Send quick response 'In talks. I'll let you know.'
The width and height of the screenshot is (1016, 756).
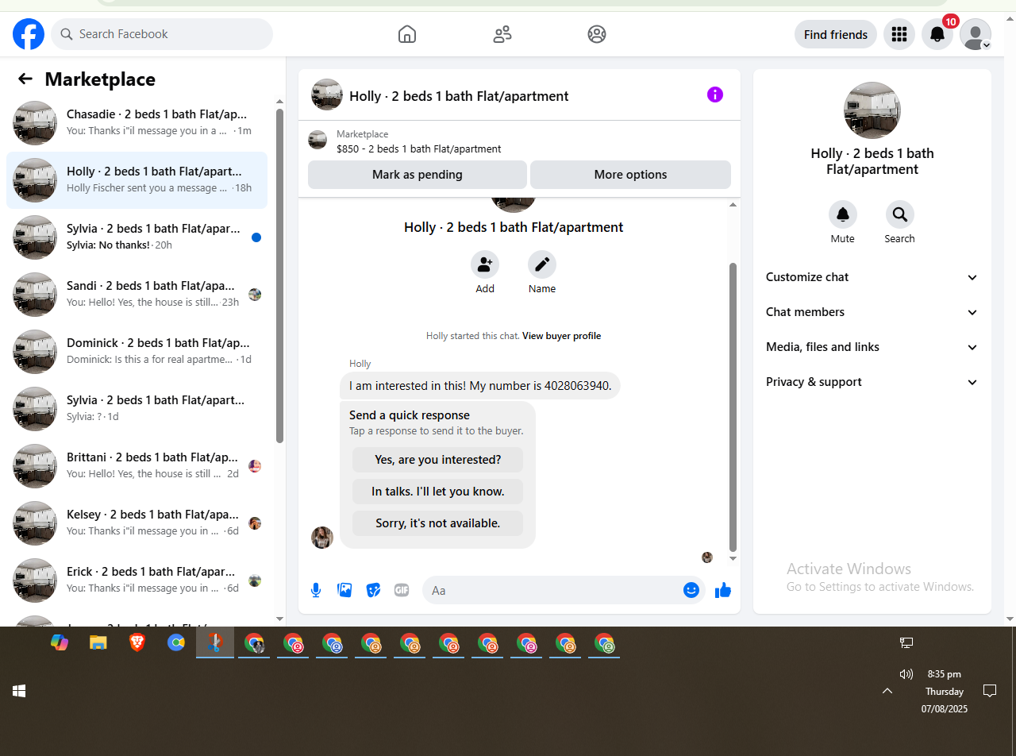point(438,492)
